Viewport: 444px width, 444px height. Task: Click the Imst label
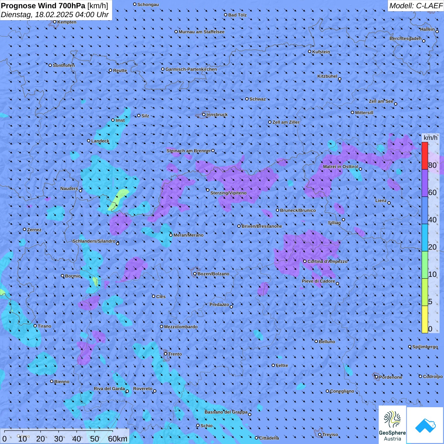120,120
